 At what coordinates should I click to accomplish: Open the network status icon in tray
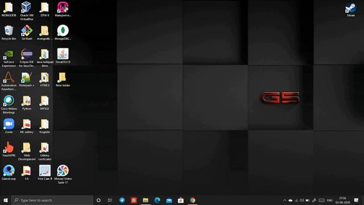tap(296, 200)
